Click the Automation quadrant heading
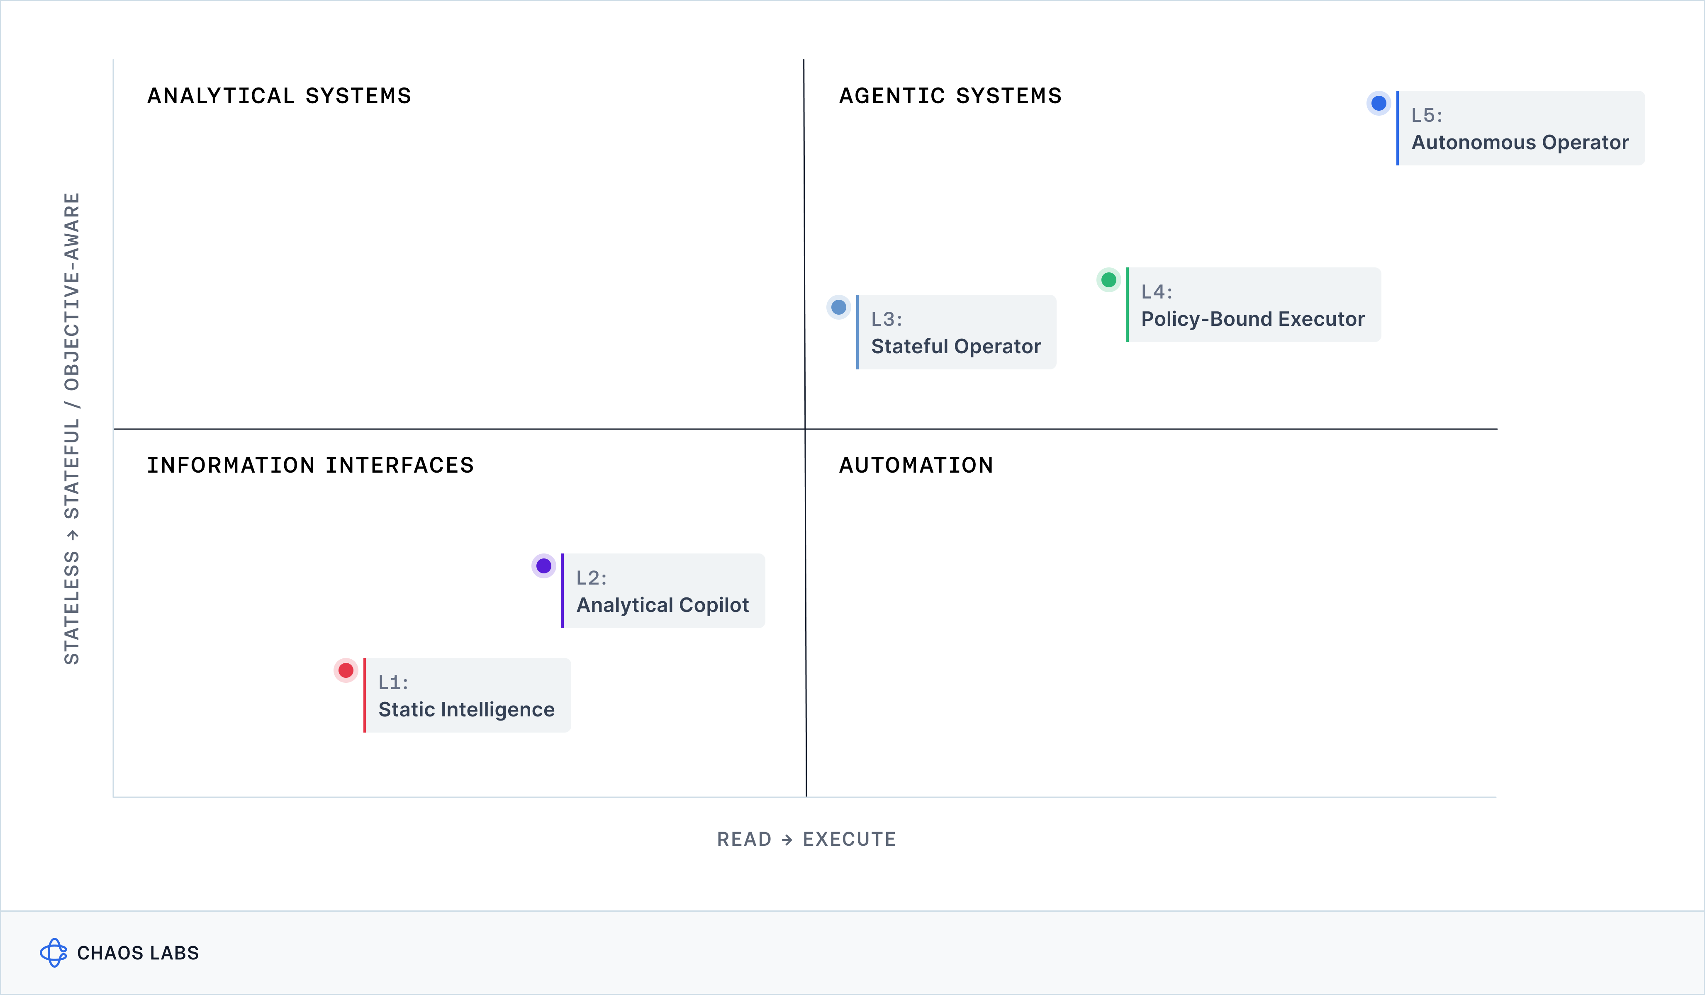The image size is (1705, 995). 916,466
